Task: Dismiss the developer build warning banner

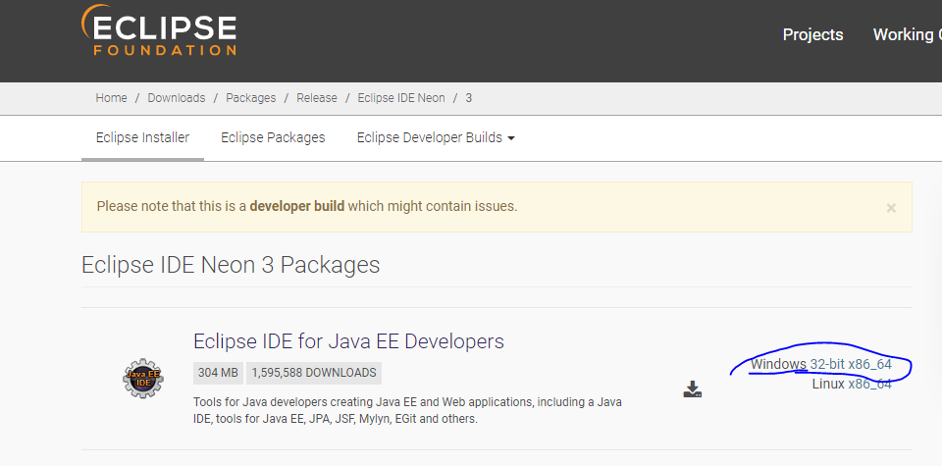Action: point(891,208)
